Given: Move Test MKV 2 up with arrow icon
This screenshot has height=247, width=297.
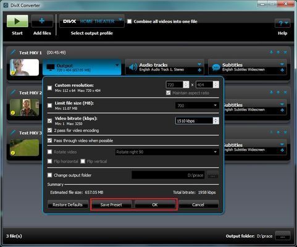Looking at the screenshot, I should pyautogui.click(x=278, y=92).
